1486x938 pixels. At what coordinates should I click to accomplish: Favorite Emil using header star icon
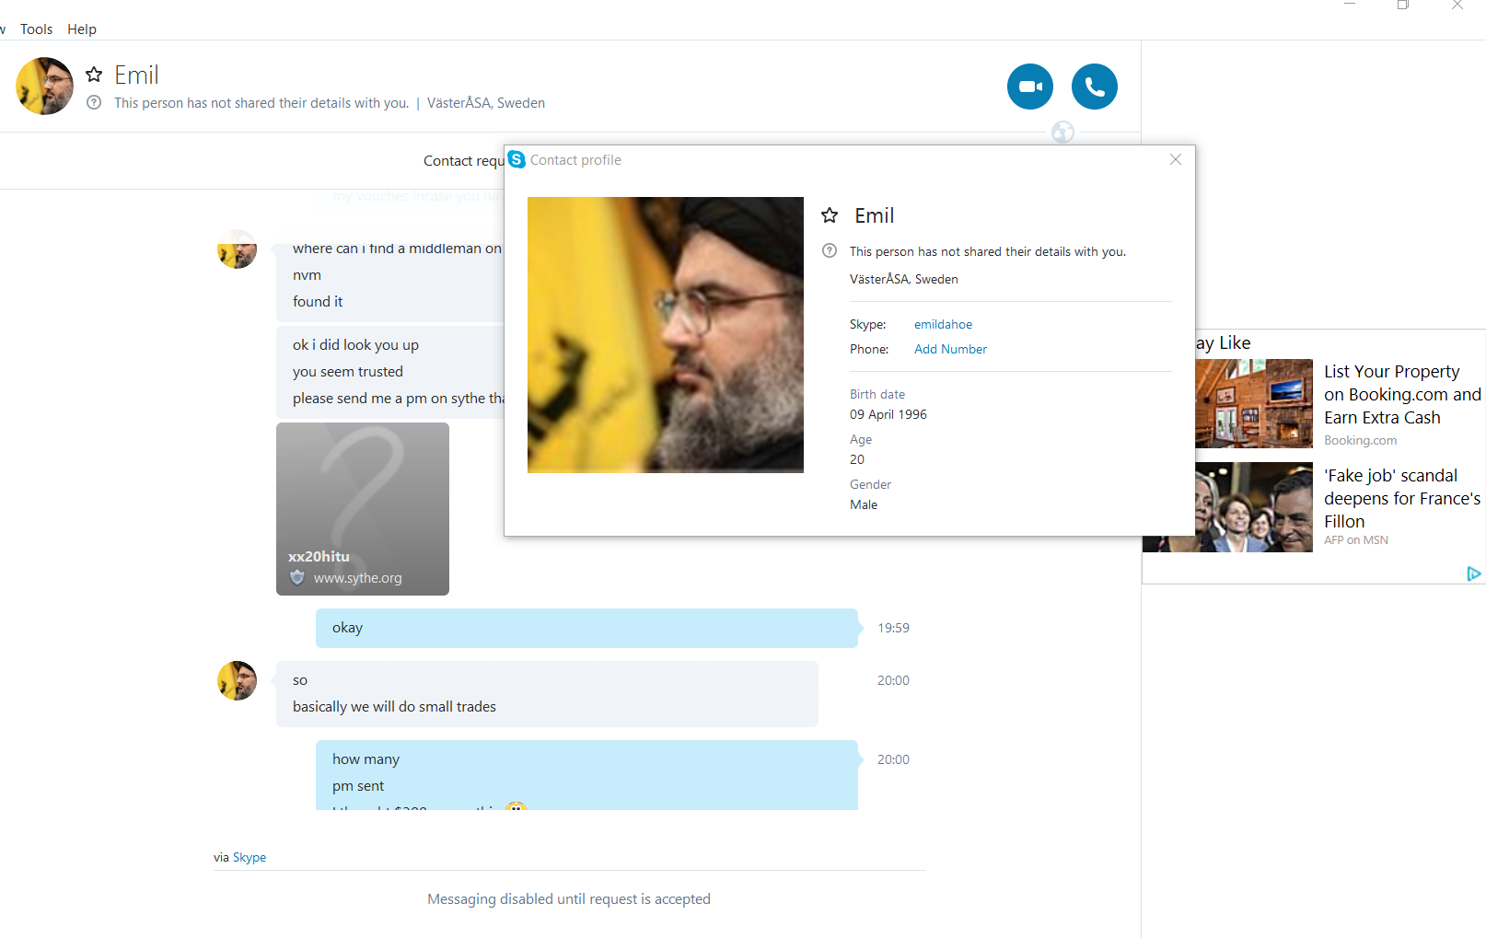94,75
